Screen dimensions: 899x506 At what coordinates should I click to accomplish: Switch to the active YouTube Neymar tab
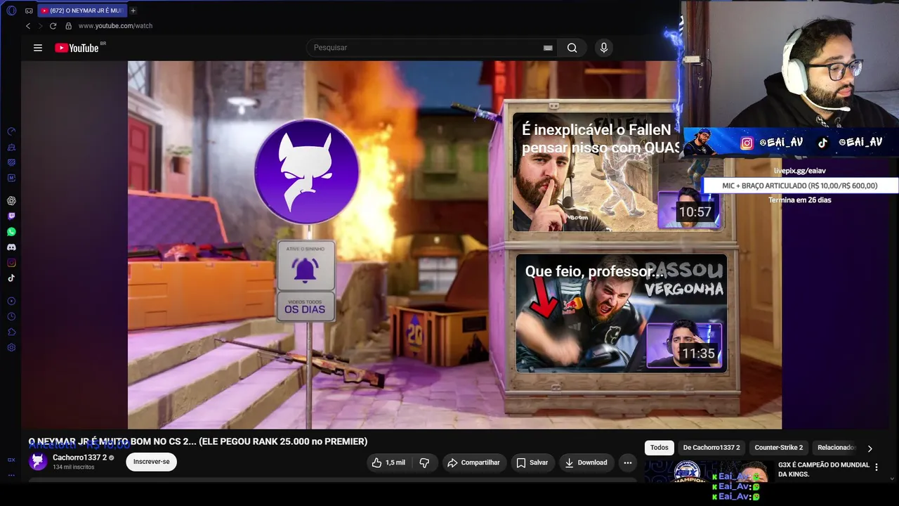point(81,11)
